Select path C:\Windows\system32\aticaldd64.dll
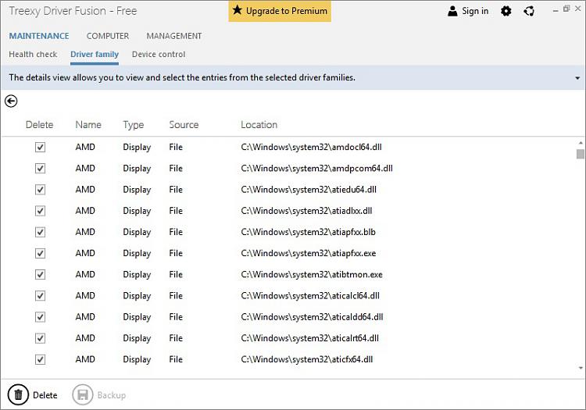Viewport: 586px width, 410px height. [312, 317]
